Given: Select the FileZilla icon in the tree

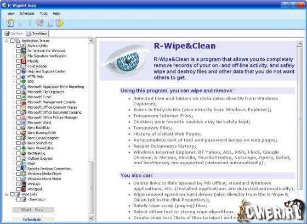Looking at the screenshot, I should (24, 61).
